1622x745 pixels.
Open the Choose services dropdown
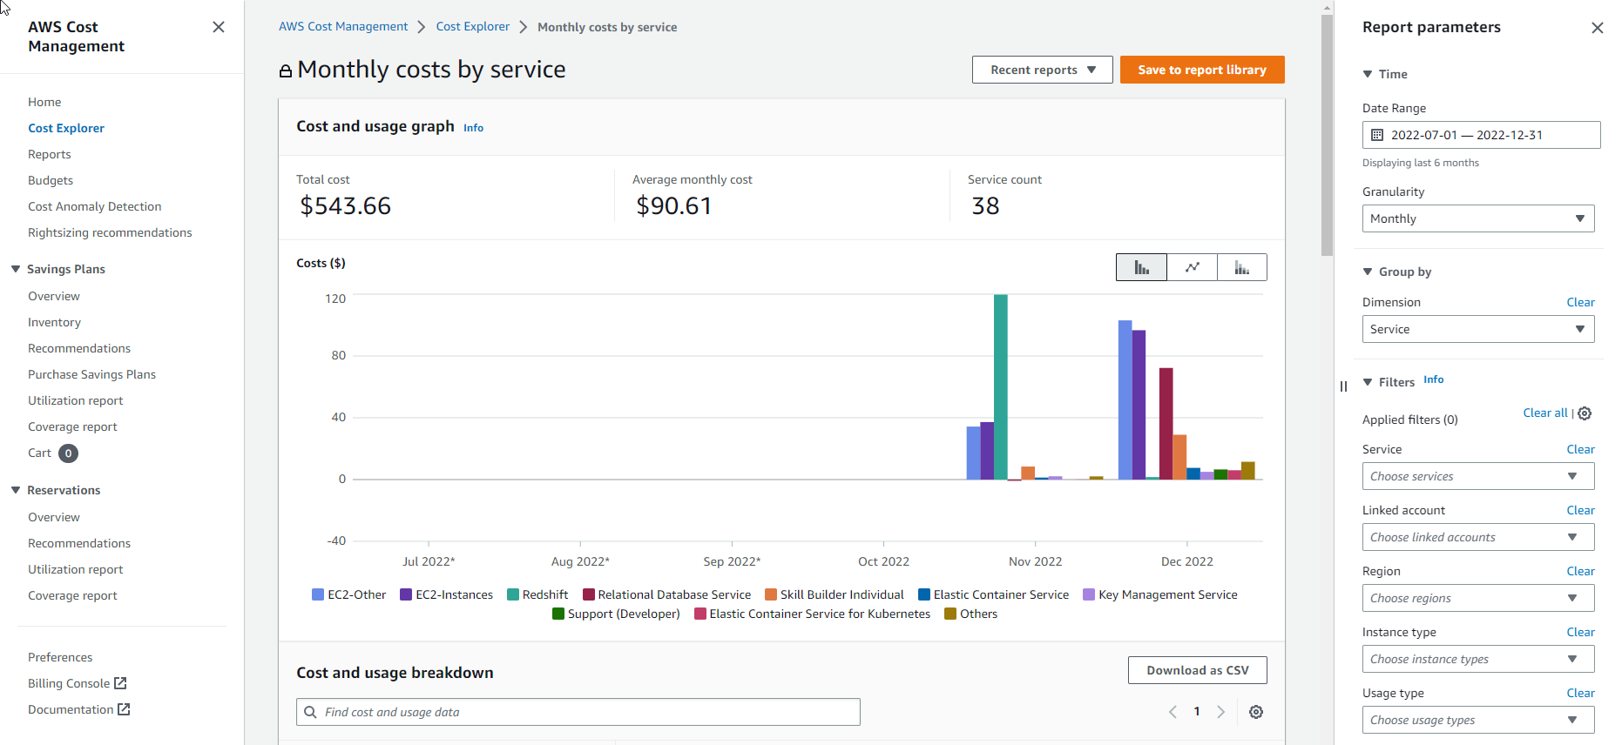pyautogui.click(x=1478, y=476)
